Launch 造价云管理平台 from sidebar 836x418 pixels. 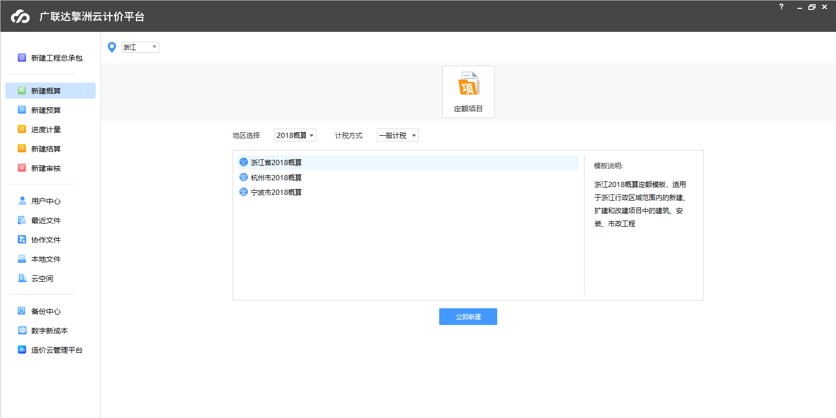tap(56, 350)
